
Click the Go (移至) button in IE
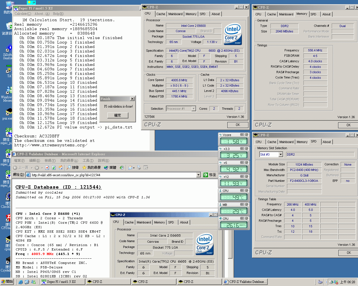(x=209, y=175)
